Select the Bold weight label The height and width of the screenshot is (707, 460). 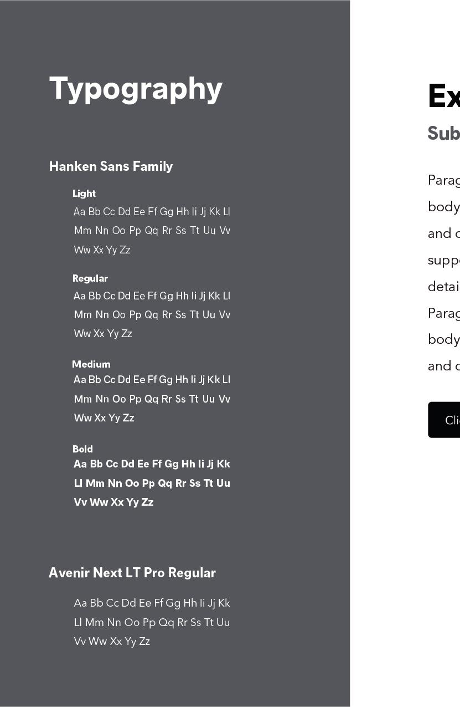click(x=82, y=449)
